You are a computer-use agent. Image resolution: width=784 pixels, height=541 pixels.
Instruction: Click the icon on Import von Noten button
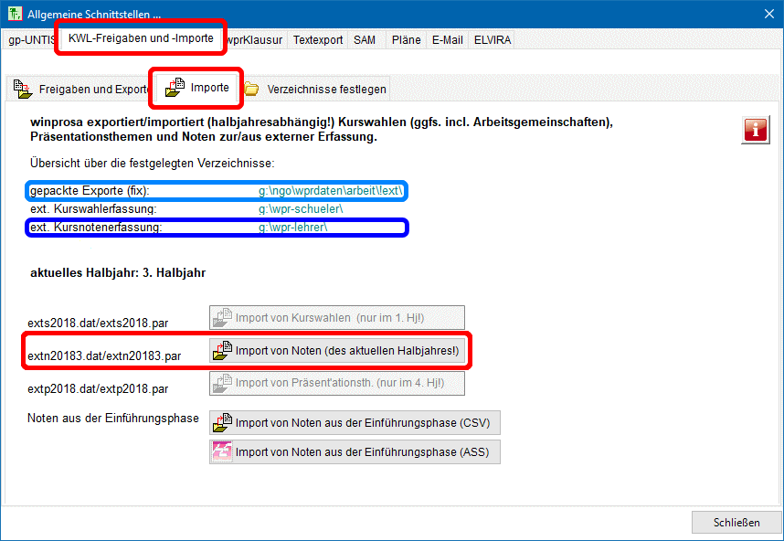click(x=222, y=352)
